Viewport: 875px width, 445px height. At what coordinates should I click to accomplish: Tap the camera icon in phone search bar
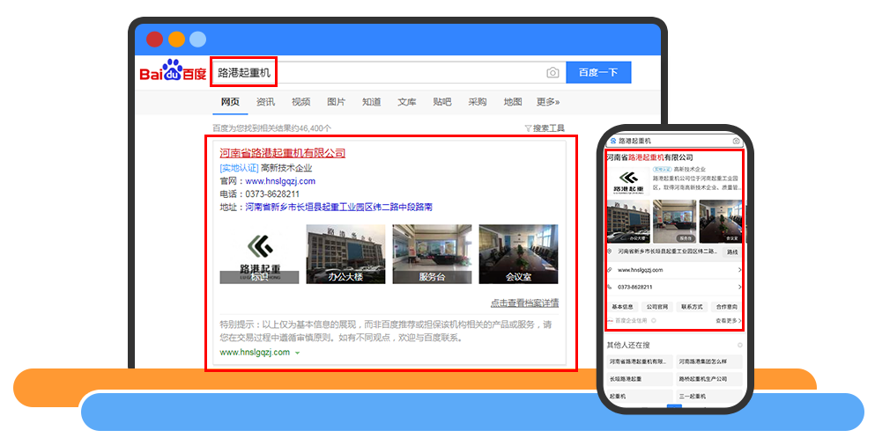736,141
